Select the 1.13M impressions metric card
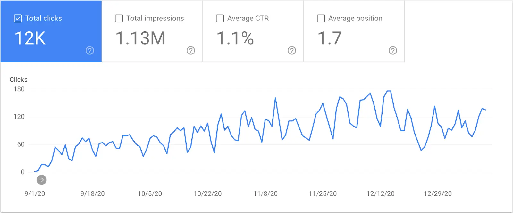This screenshot has height=213, width=513. point(152,31)
